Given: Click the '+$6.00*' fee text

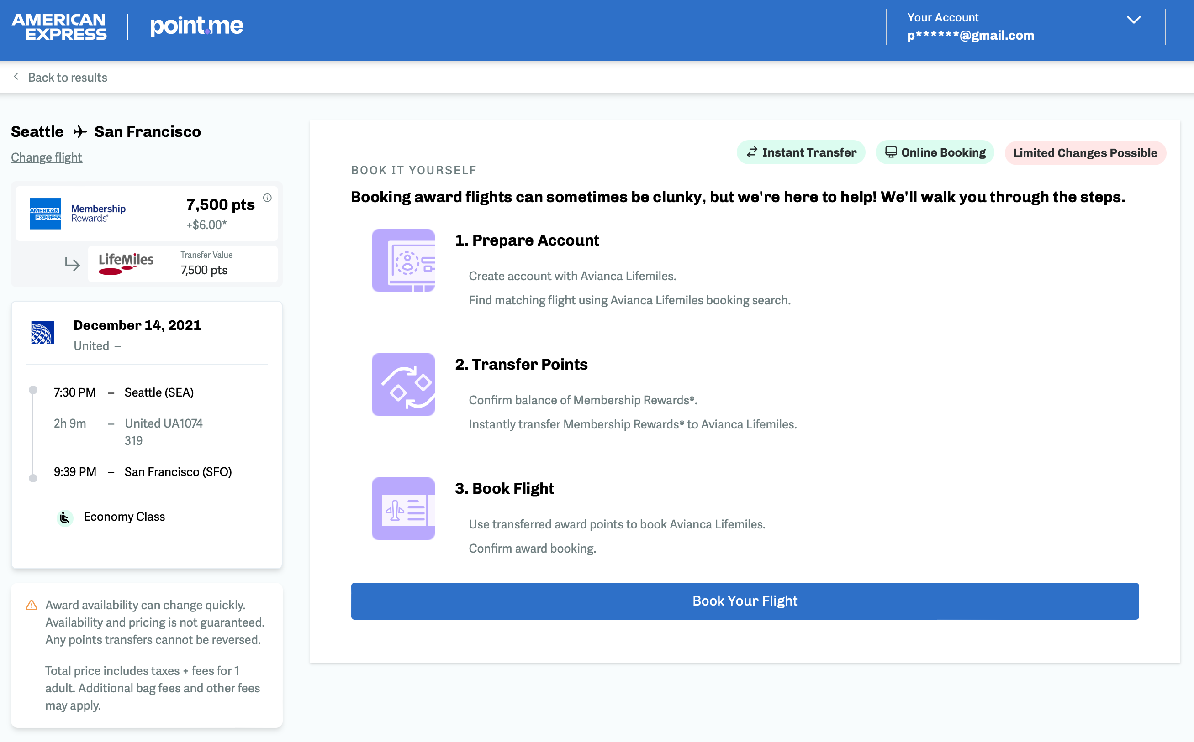Looking at the screenshot, I should pyautogui.click(x=207, y=225).
